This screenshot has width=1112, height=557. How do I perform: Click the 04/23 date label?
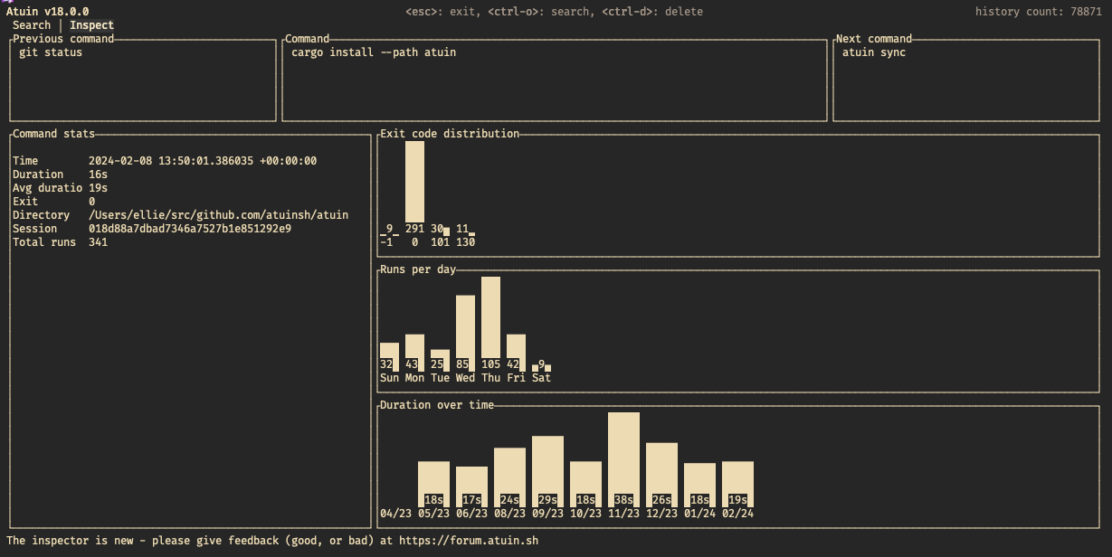[x=395, y=514]
